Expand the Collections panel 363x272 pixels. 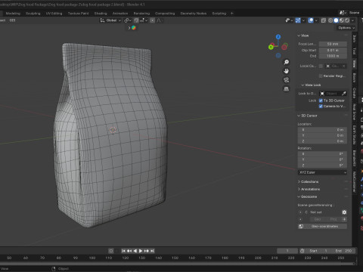coord(309,182)
